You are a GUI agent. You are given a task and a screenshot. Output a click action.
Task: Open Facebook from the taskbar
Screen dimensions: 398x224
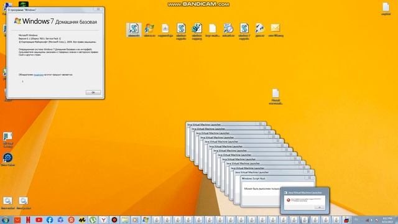(50, 220)
